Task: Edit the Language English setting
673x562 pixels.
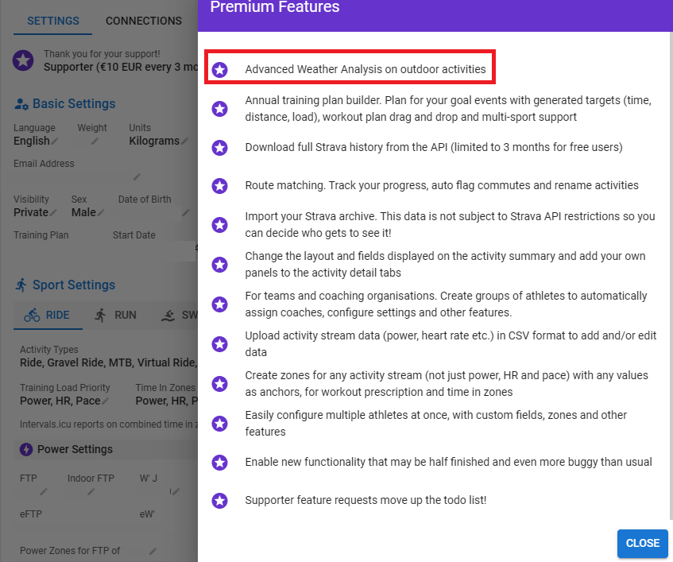Action: coord(55,141)
